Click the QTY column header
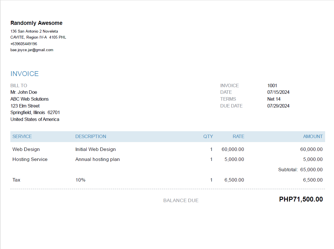This screenshot has width=334, height=249. tap(208, 136)
